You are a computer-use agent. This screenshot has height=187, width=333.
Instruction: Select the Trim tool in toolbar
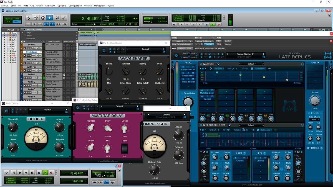point(36,17)
